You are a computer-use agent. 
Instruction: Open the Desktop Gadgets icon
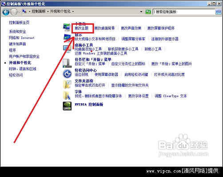tap(67, 49)
